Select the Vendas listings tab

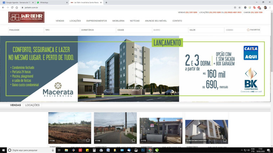tap(16, 105)
